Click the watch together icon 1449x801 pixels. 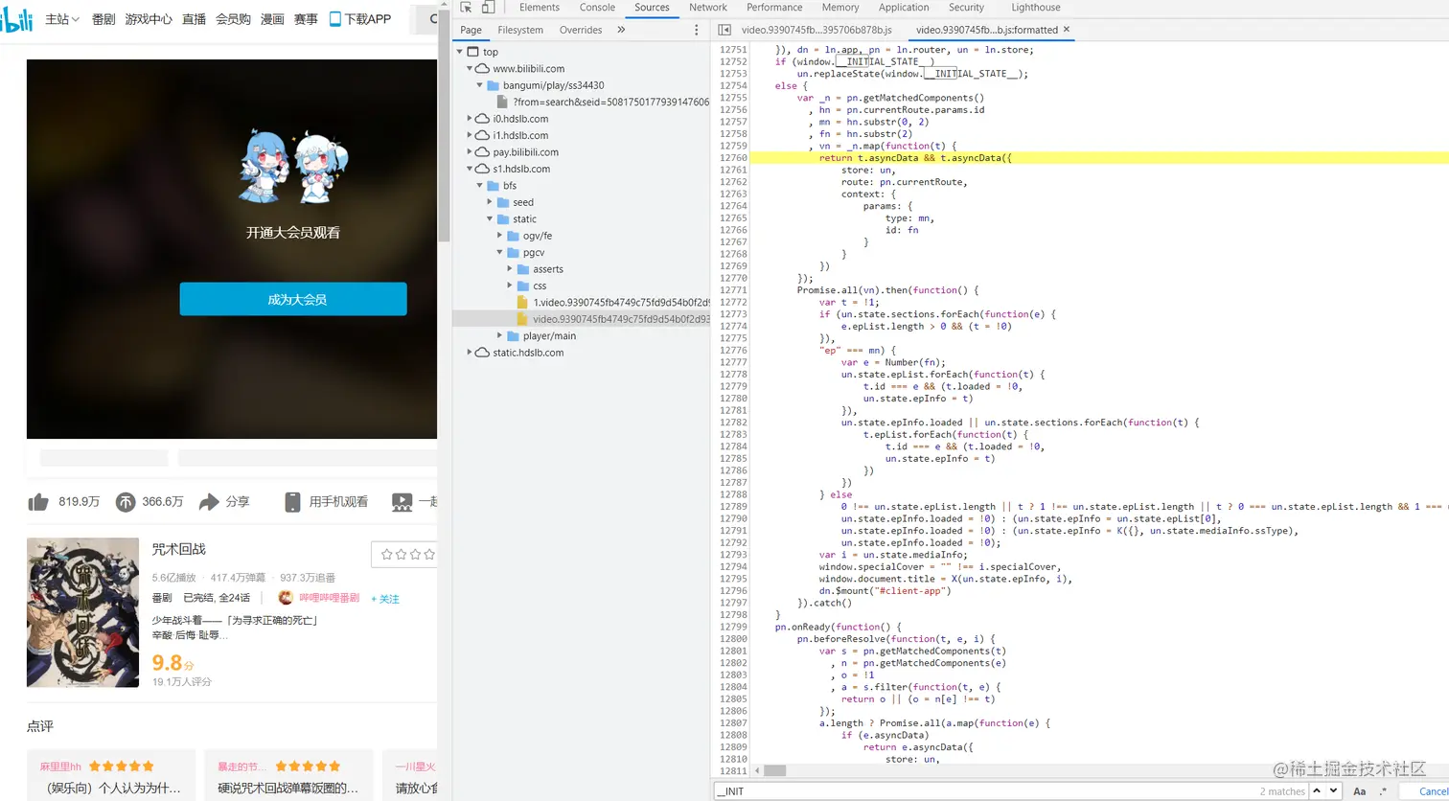[402, 501]
